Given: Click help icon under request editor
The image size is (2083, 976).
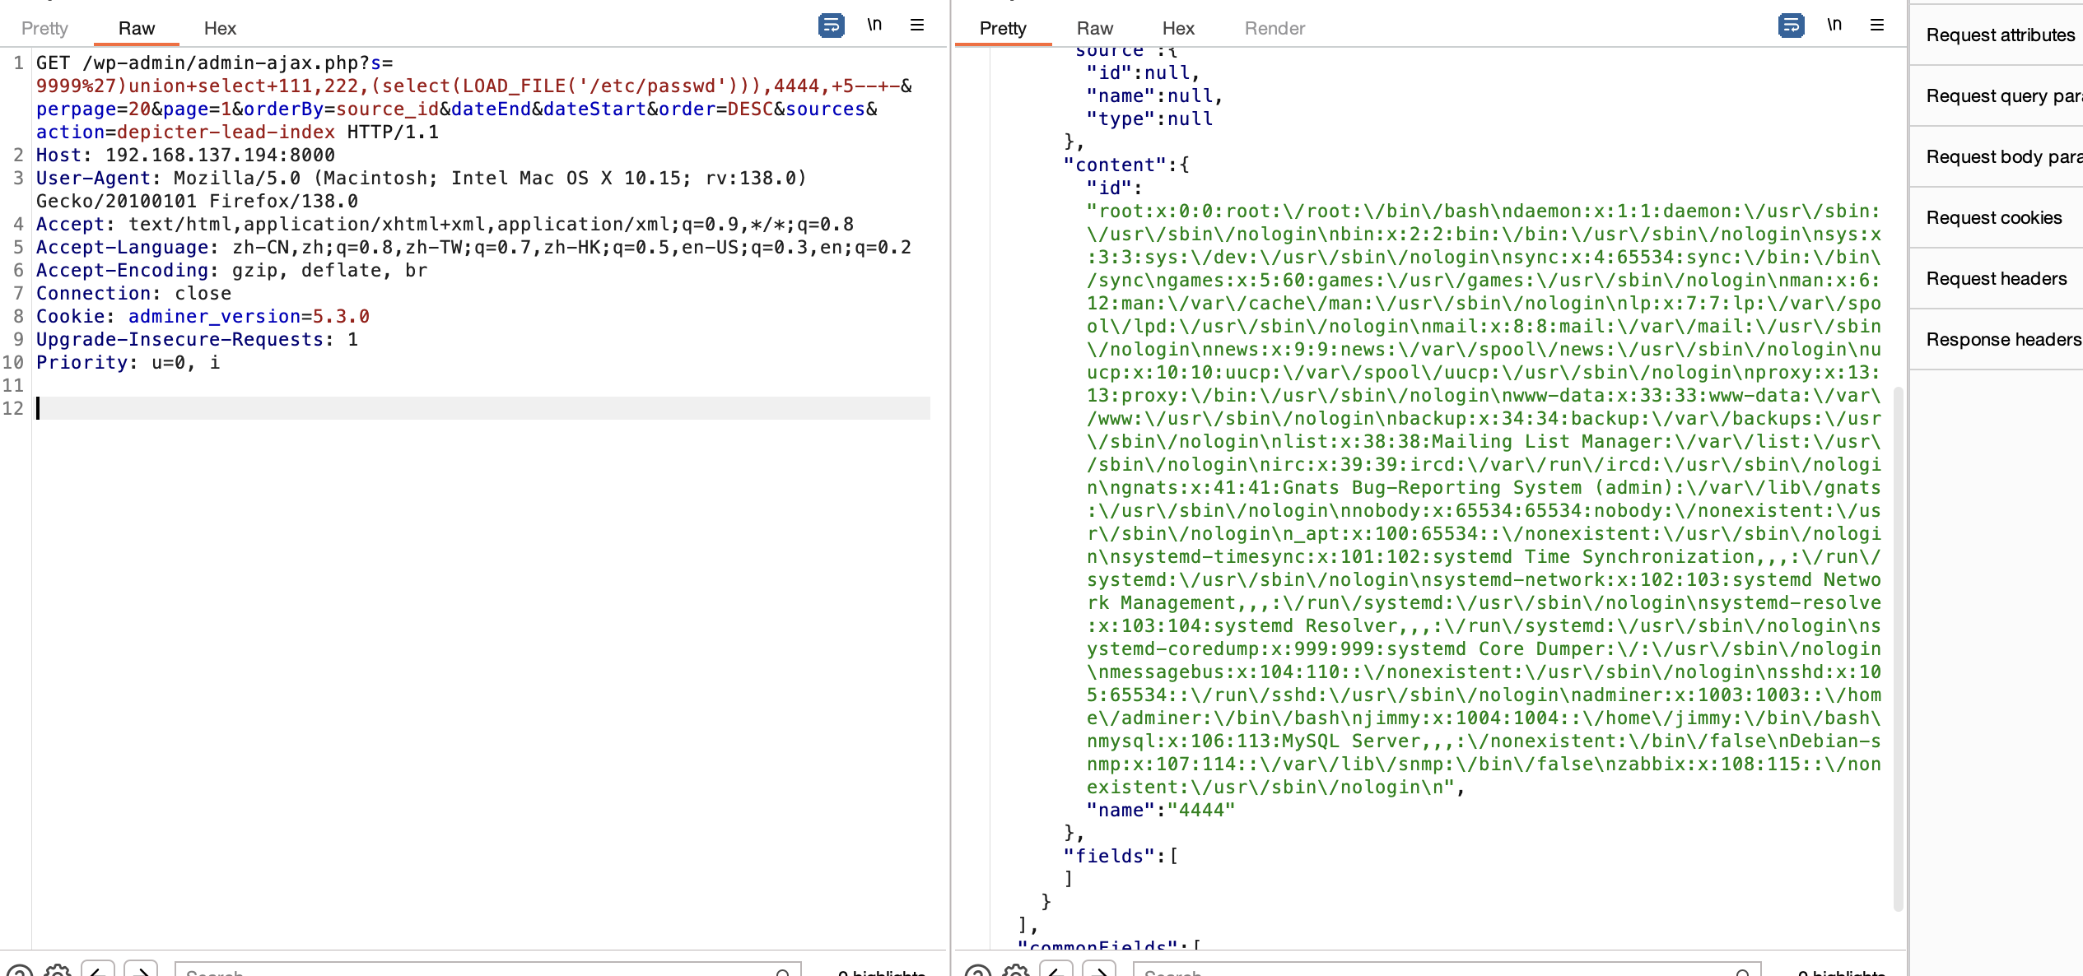Looking at the screenshot, I should pyautogui.click(x=18, y=971).
